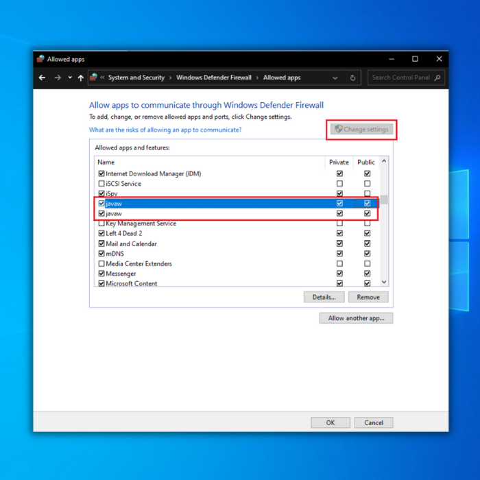This screenshot has width=480, height=480.
Task: Toggle Private checkbox for Internet Download Manager
Action: point(339,173)
